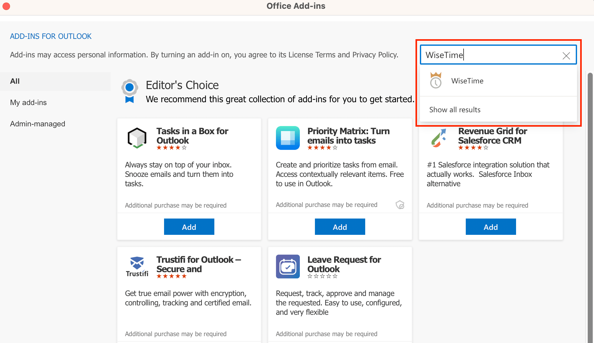Image resolution: width=594 pixels, height=343 pixels.
Task: Add the Tasks in a Box add-in
Action: (189, 227)
